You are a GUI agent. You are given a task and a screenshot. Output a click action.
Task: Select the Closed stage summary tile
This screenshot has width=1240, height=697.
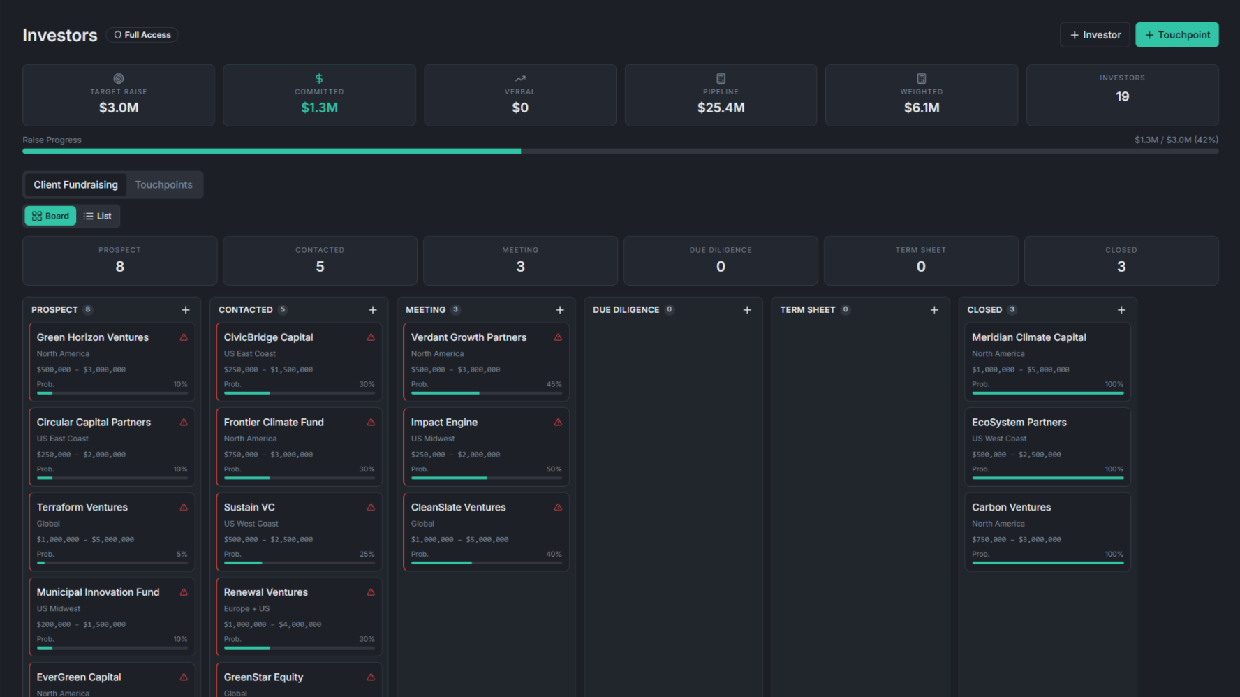coord(1121,261)
